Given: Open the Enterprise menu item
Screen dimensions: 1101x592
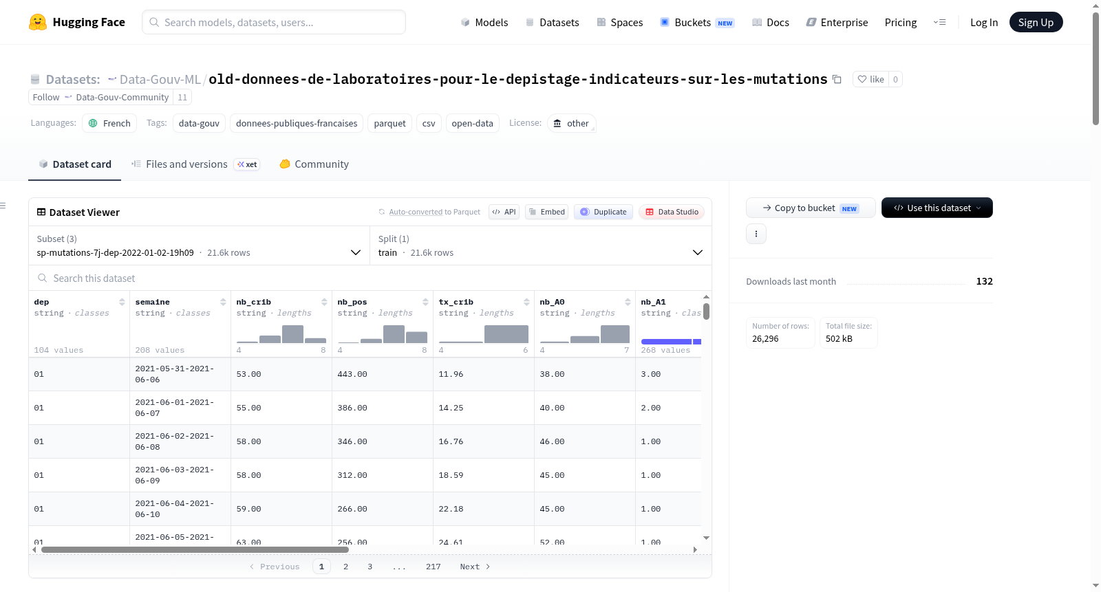Looking at the screenshot, I should (x=837, y=22).
